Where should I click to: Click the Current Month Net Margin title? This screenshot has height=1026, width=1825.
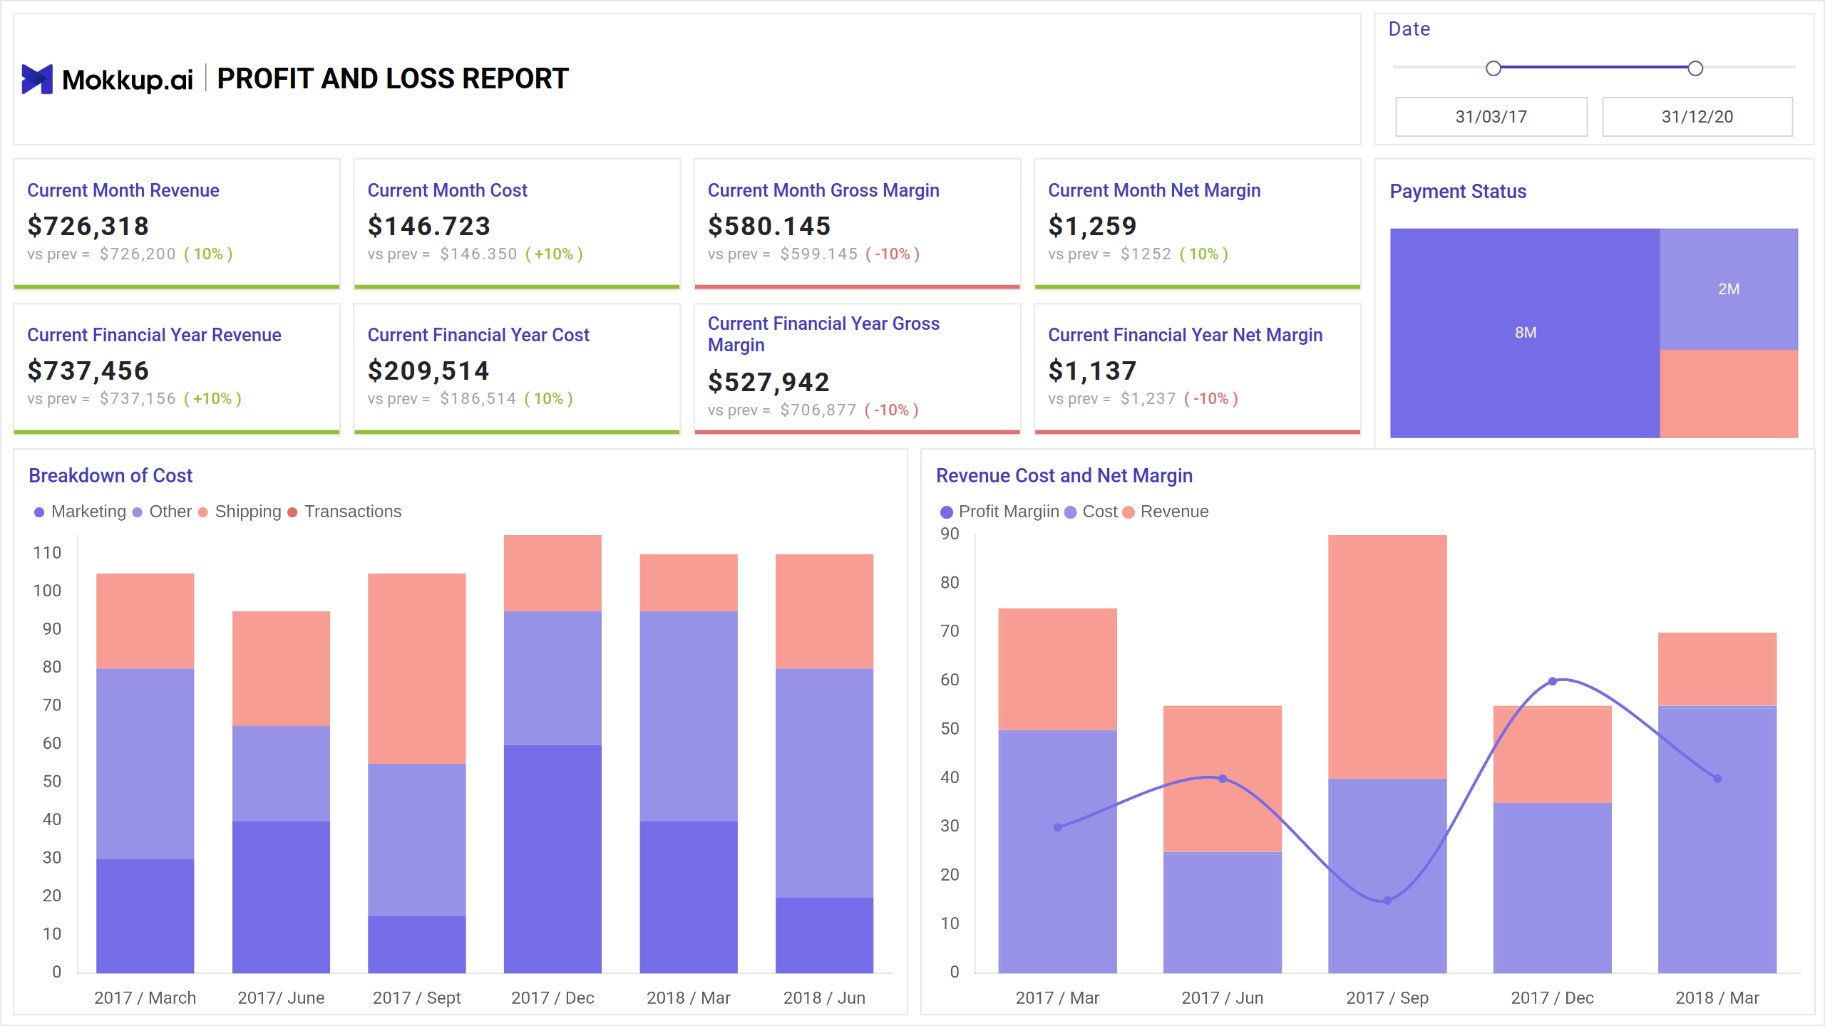point(1154,190)
